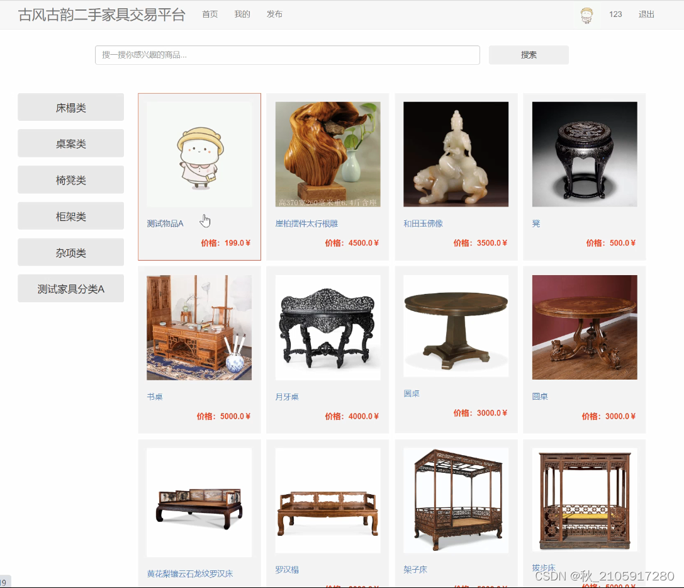Open the 月牙桌 carved table image

(x=328, y=327)
